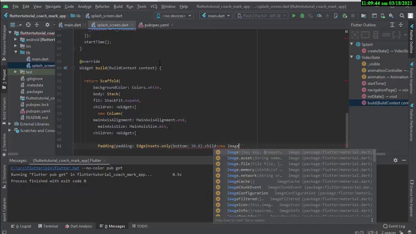
Task: Close the splash_screen.dart tab
Action: [132, 25]
